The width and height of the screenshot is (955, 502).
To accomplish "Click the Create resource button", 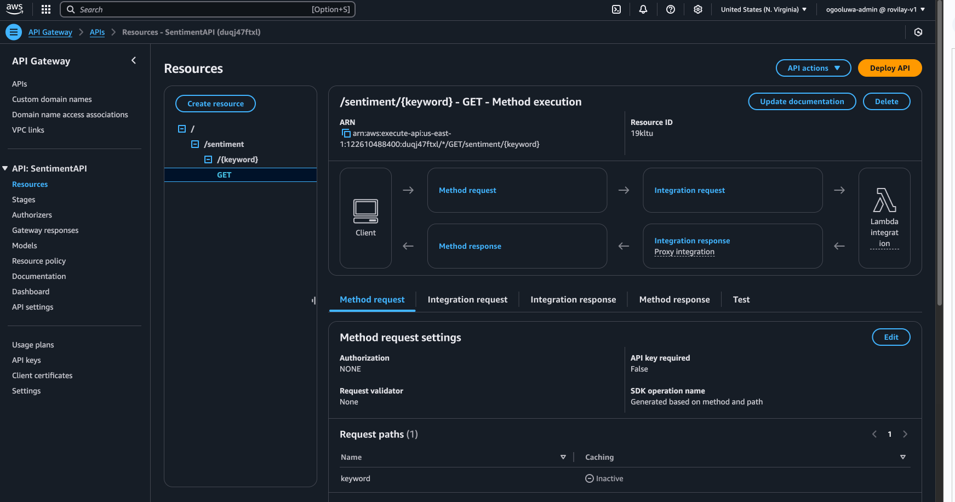I will coord(215,104).
